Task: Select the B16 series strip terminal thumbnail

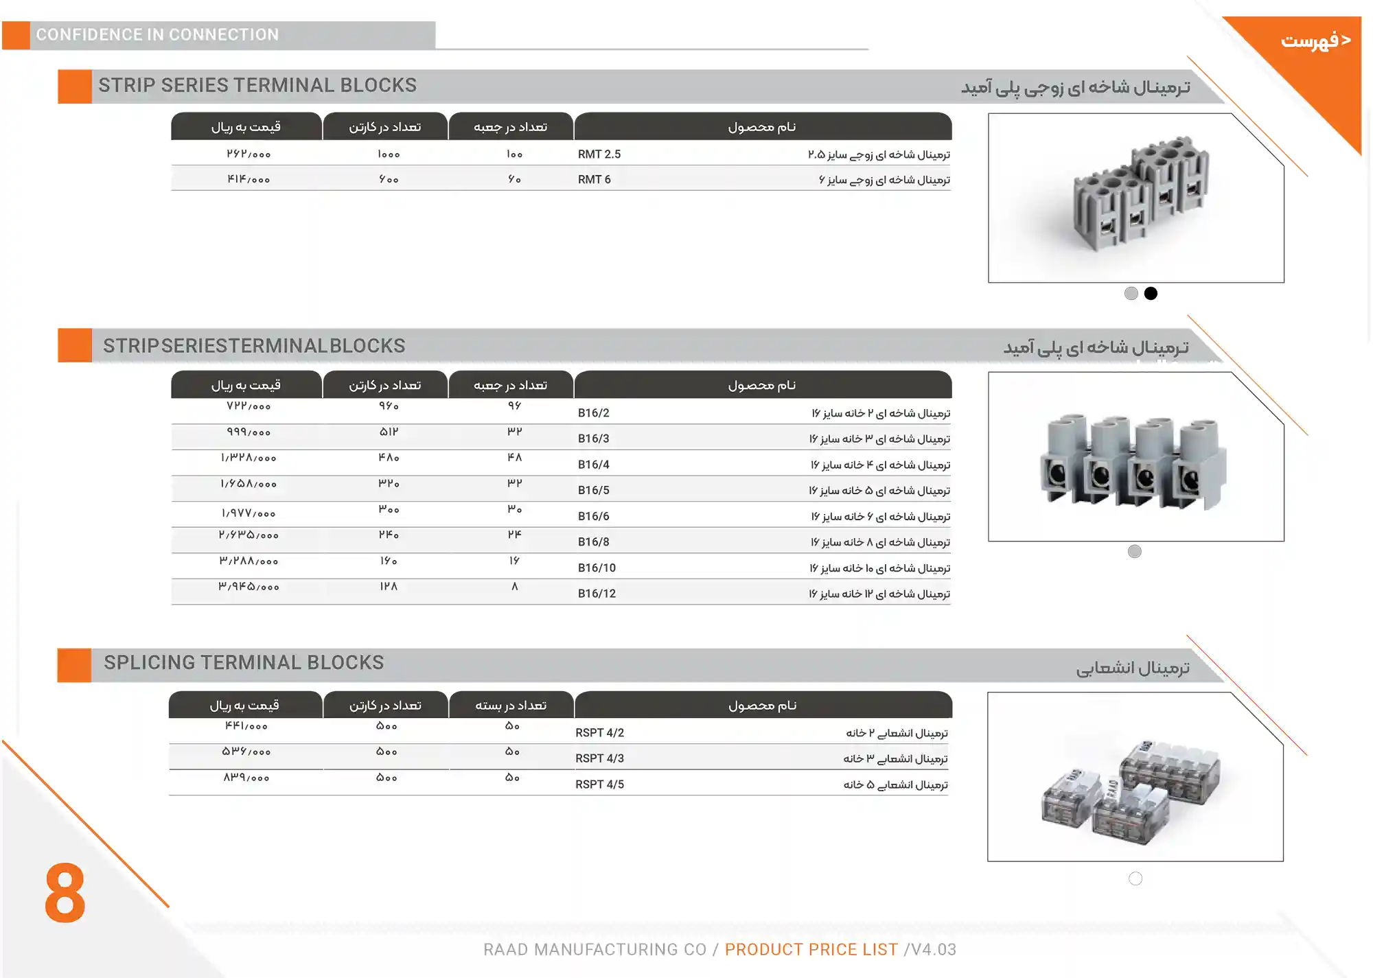Action: (1136, 458)
